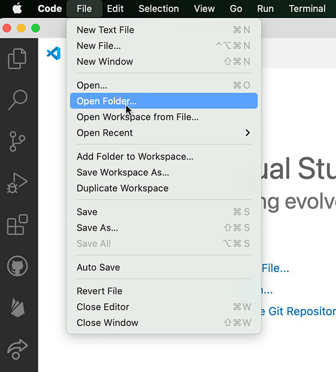Click the yellow minimize window button
Viewport: 336px width, 372px height.
pyautogui.click(x=21, y=28)
